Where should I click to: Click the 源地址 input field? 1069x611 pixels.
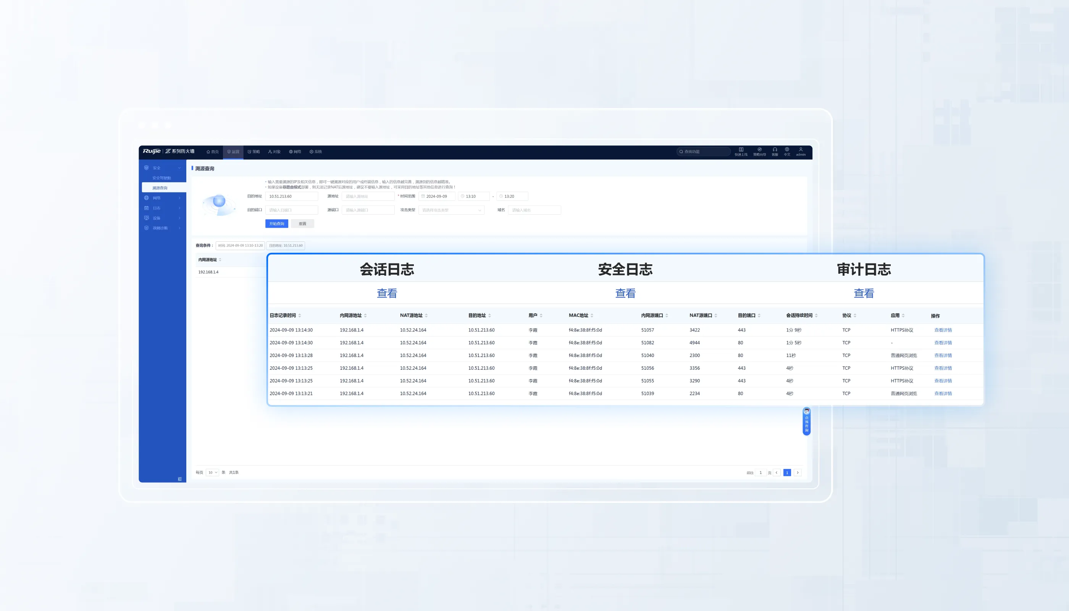[x=368, y=196]
